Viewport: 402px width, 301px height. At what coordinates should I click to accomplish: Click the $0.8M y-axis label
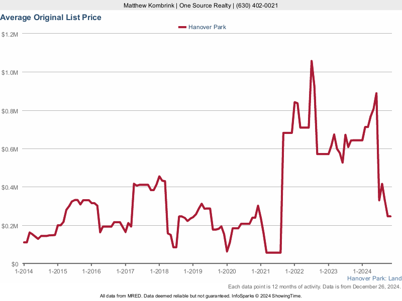coord(10,111)
